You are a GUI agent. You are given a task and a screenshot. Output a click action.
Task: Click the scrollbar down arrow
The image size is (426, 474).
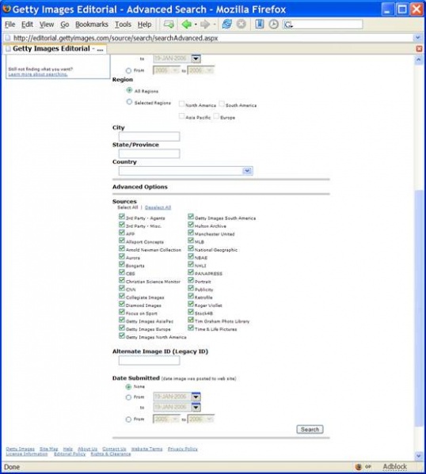click(x=419, y=456)
